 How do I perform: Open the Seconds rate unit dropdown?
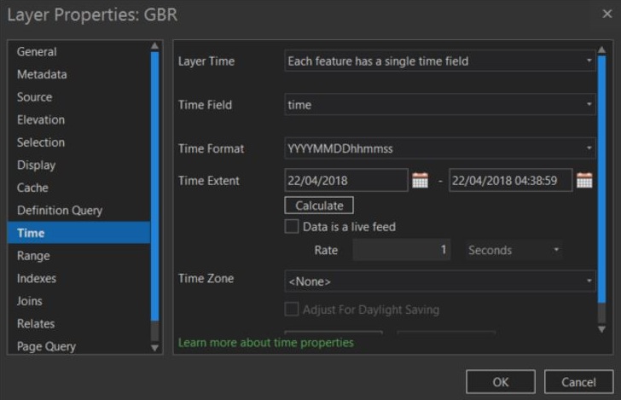click(x=514, y=250)
